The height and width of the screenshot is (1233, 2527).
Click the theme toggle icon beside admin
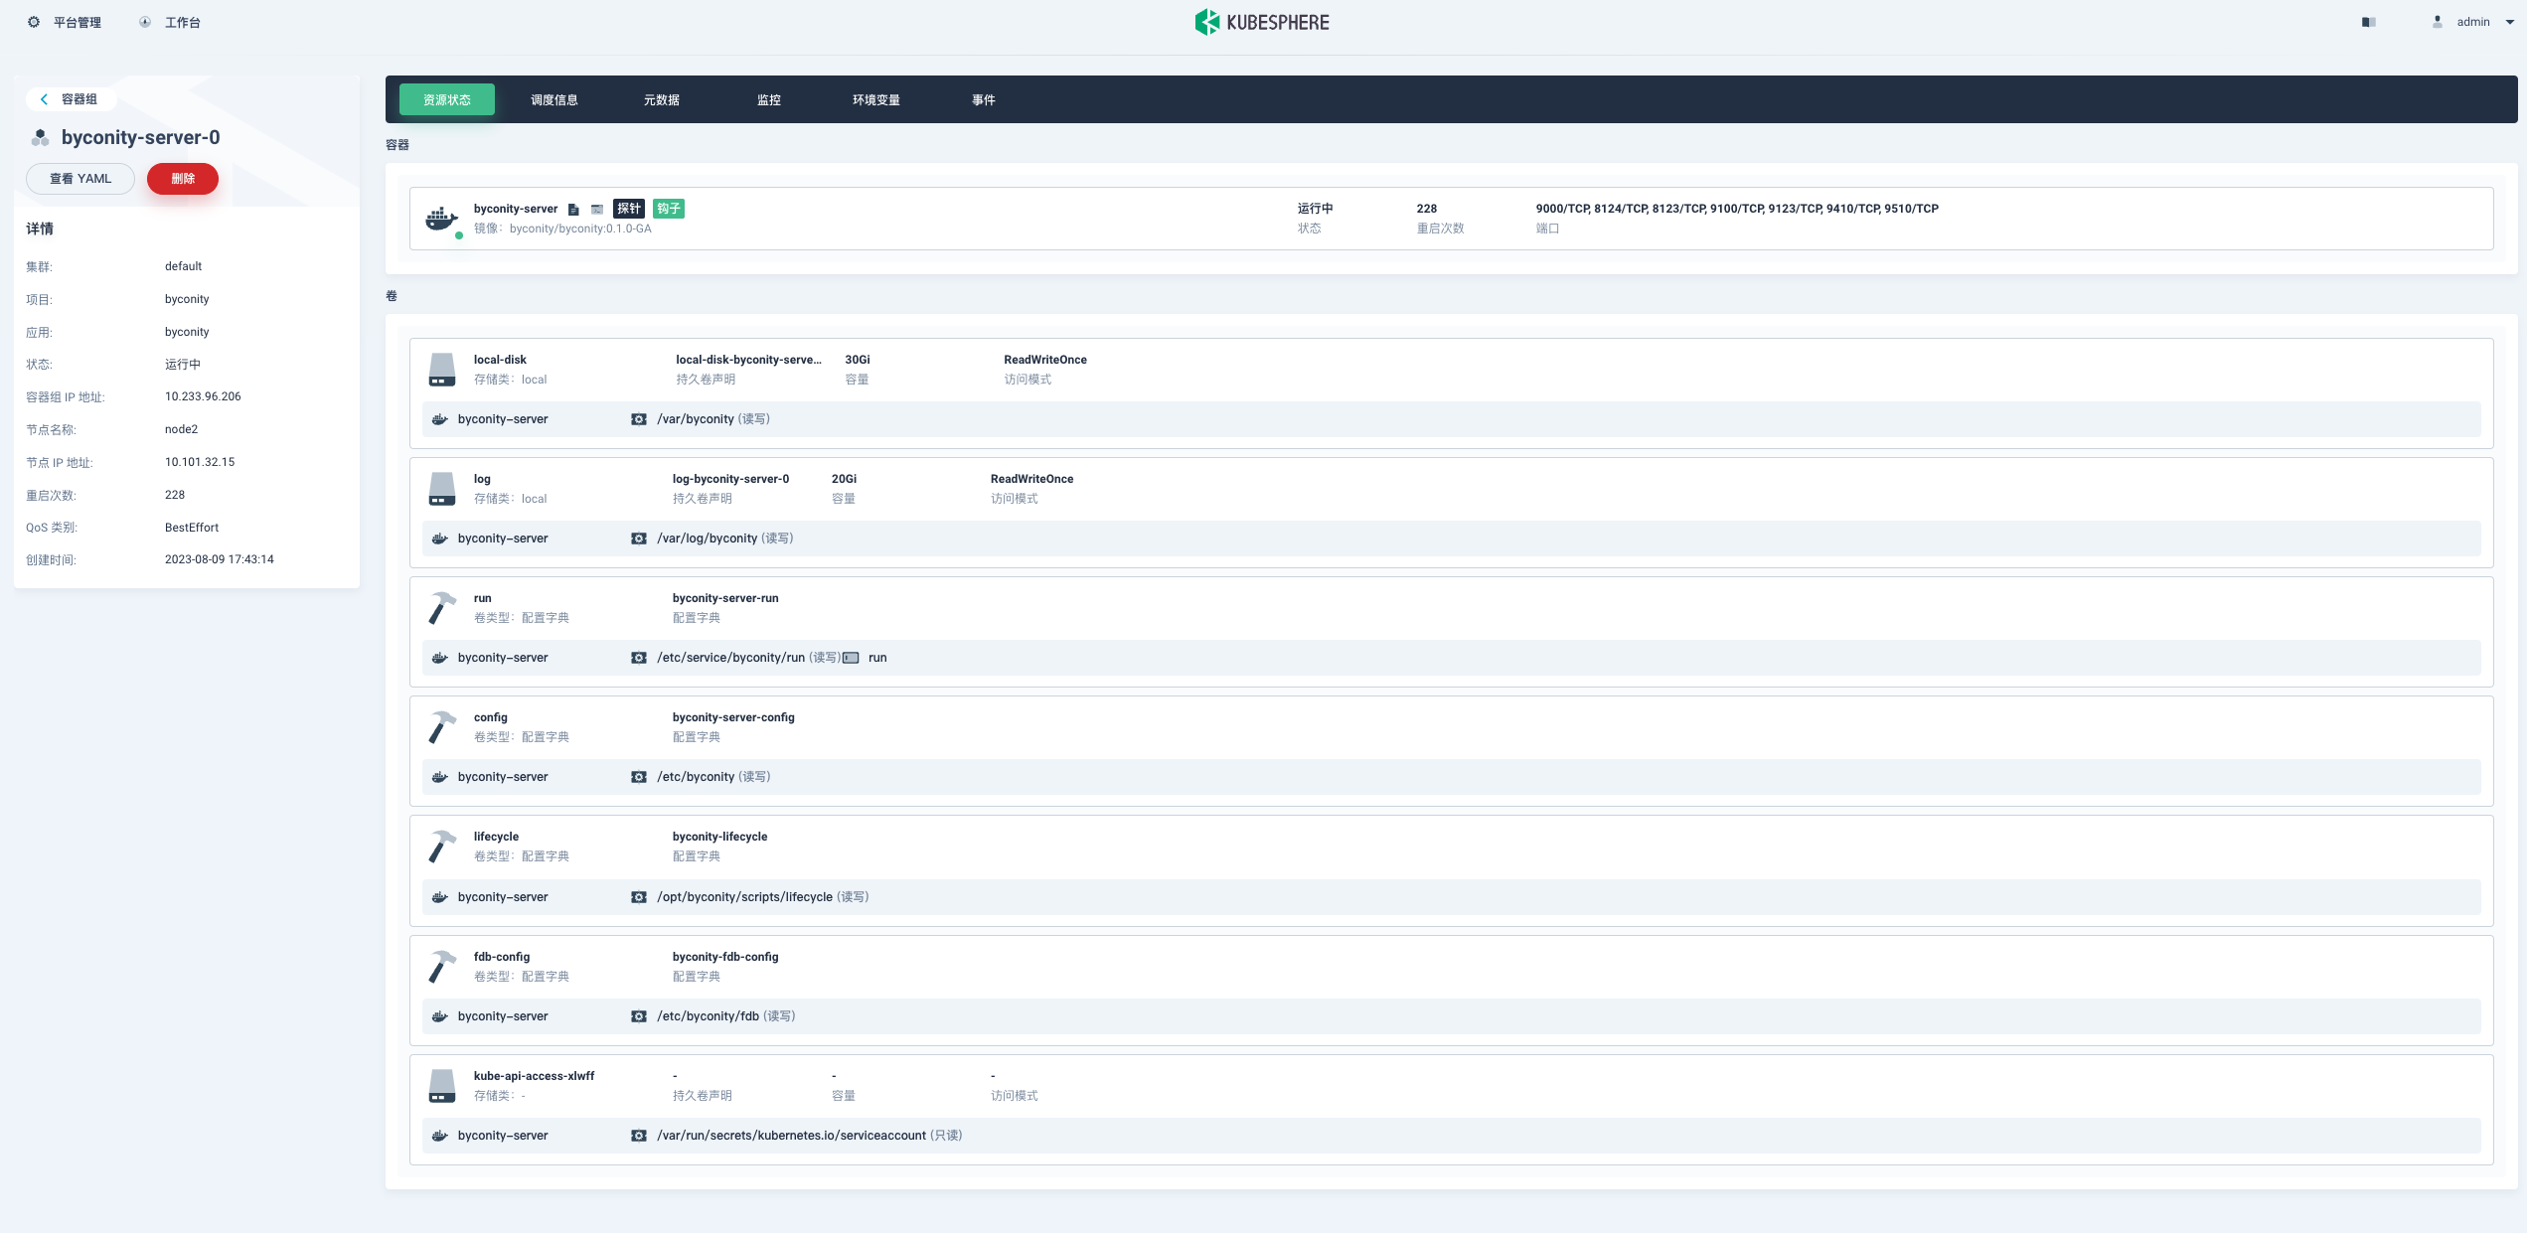[2369, 22]
